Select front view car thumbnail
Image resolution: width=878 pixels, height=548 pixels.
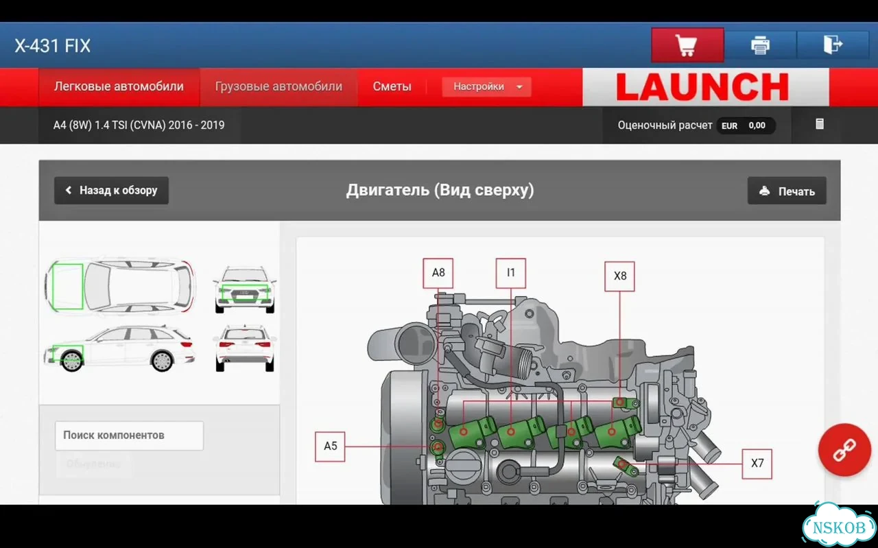click(x=245, y=290)
